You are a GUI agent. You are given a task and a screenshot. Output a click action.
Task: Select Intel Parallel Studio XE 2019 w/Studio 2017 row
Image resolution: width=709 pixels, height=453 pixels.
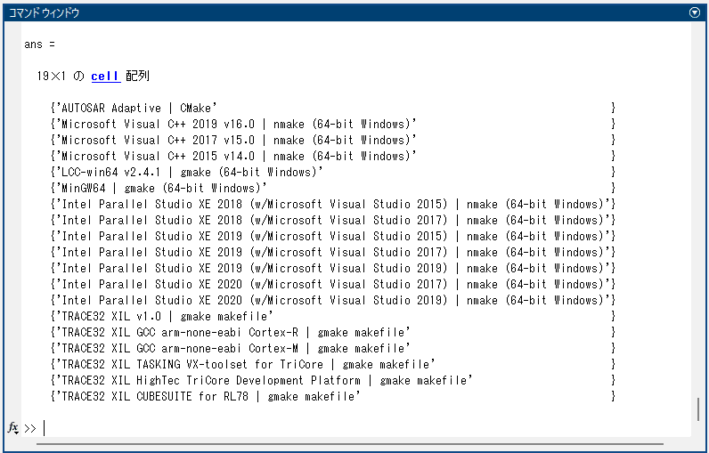click(333, 252)
